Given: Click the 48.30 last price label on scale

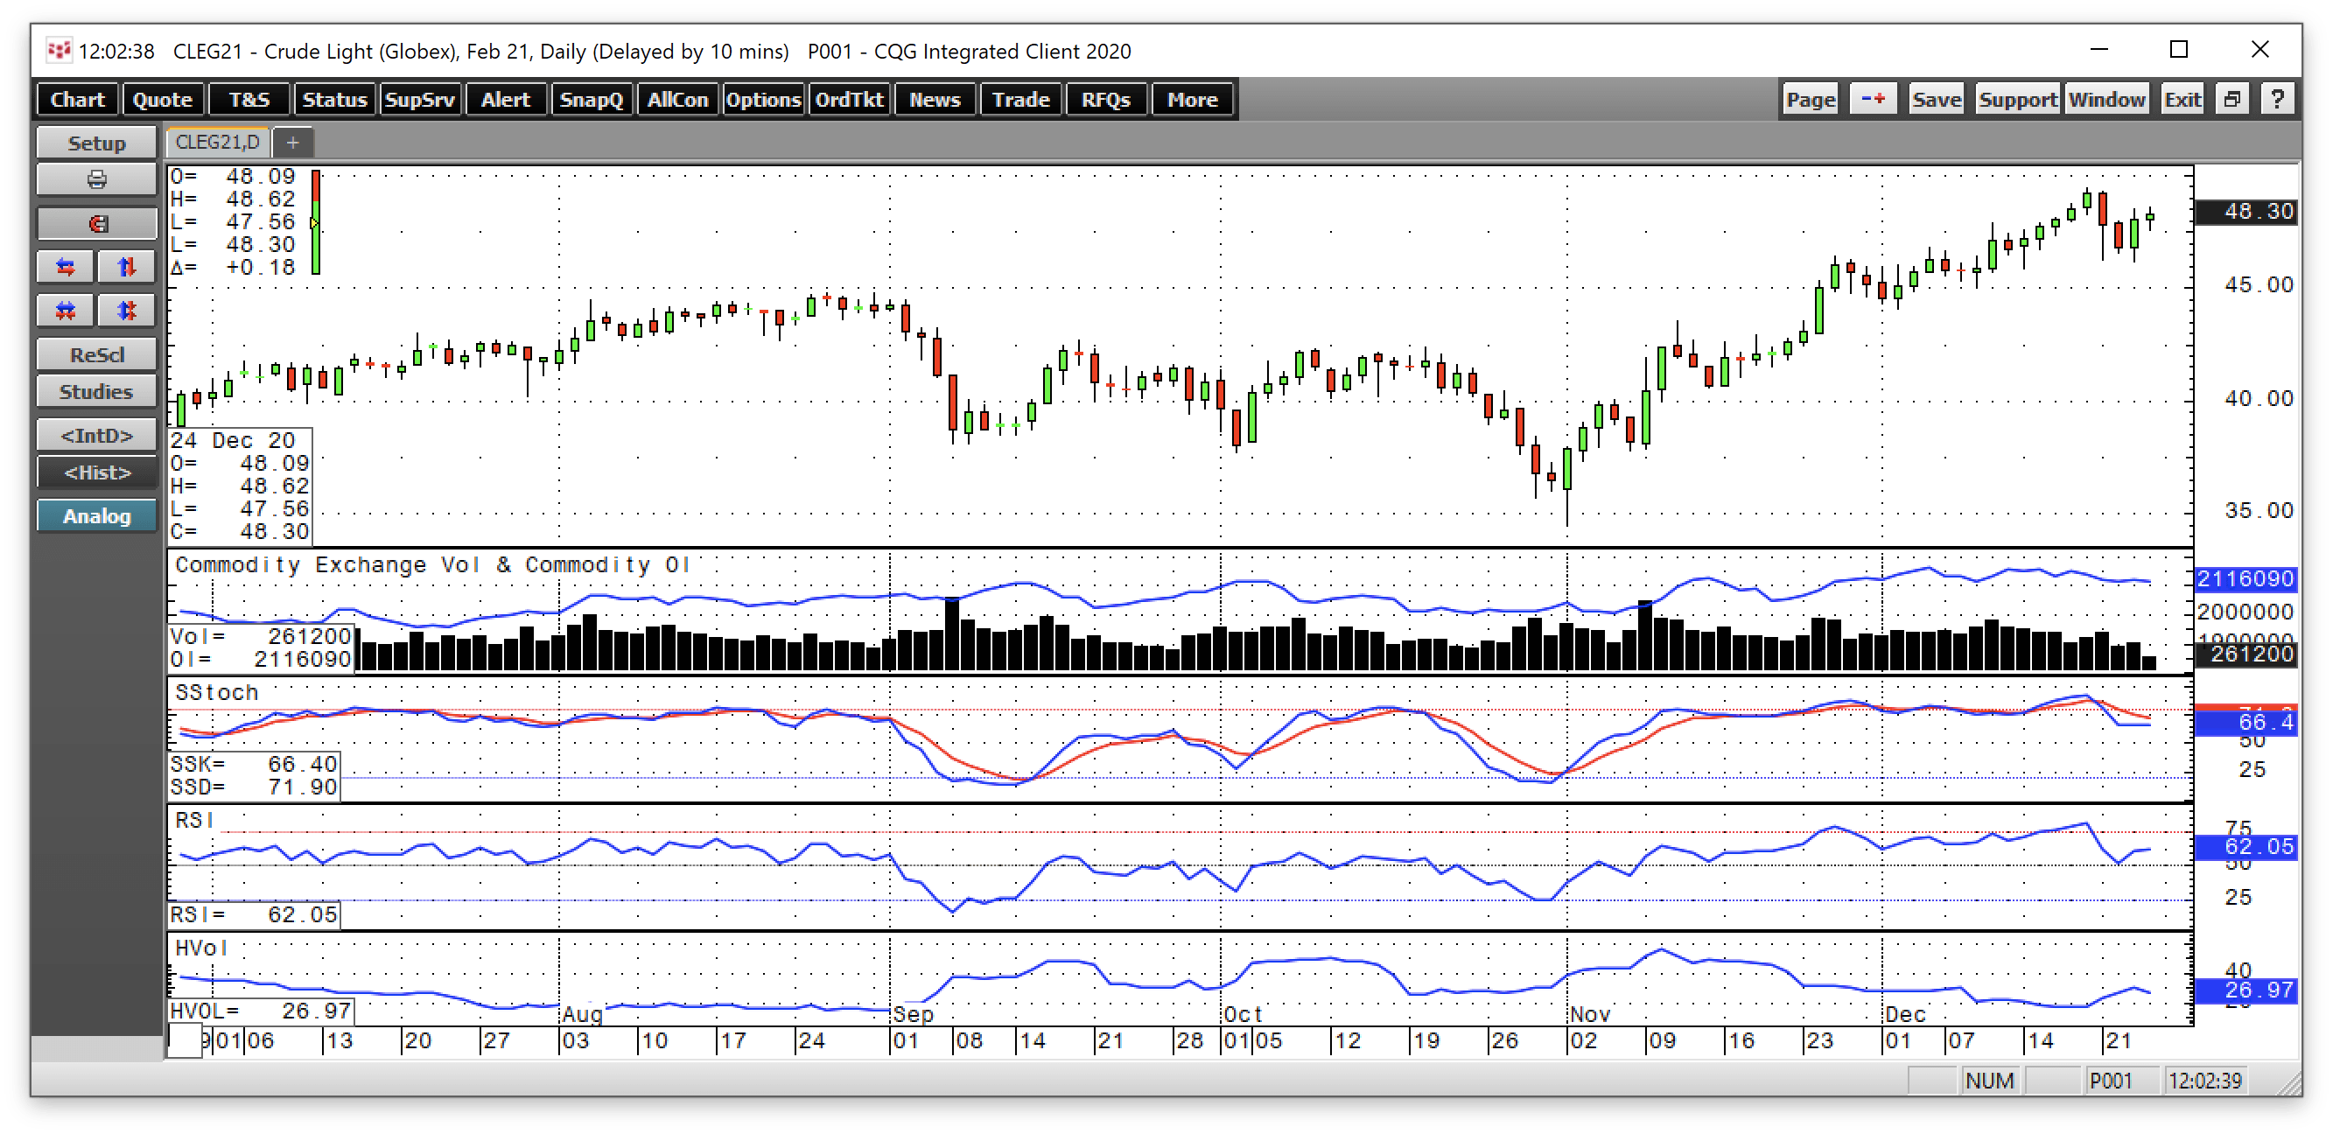Looking at the screenshot, I should pos(2246,211).
